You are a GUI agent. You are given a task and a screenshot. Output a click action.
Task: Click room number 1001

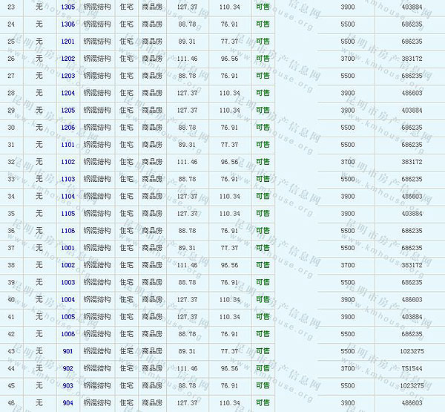67,248
